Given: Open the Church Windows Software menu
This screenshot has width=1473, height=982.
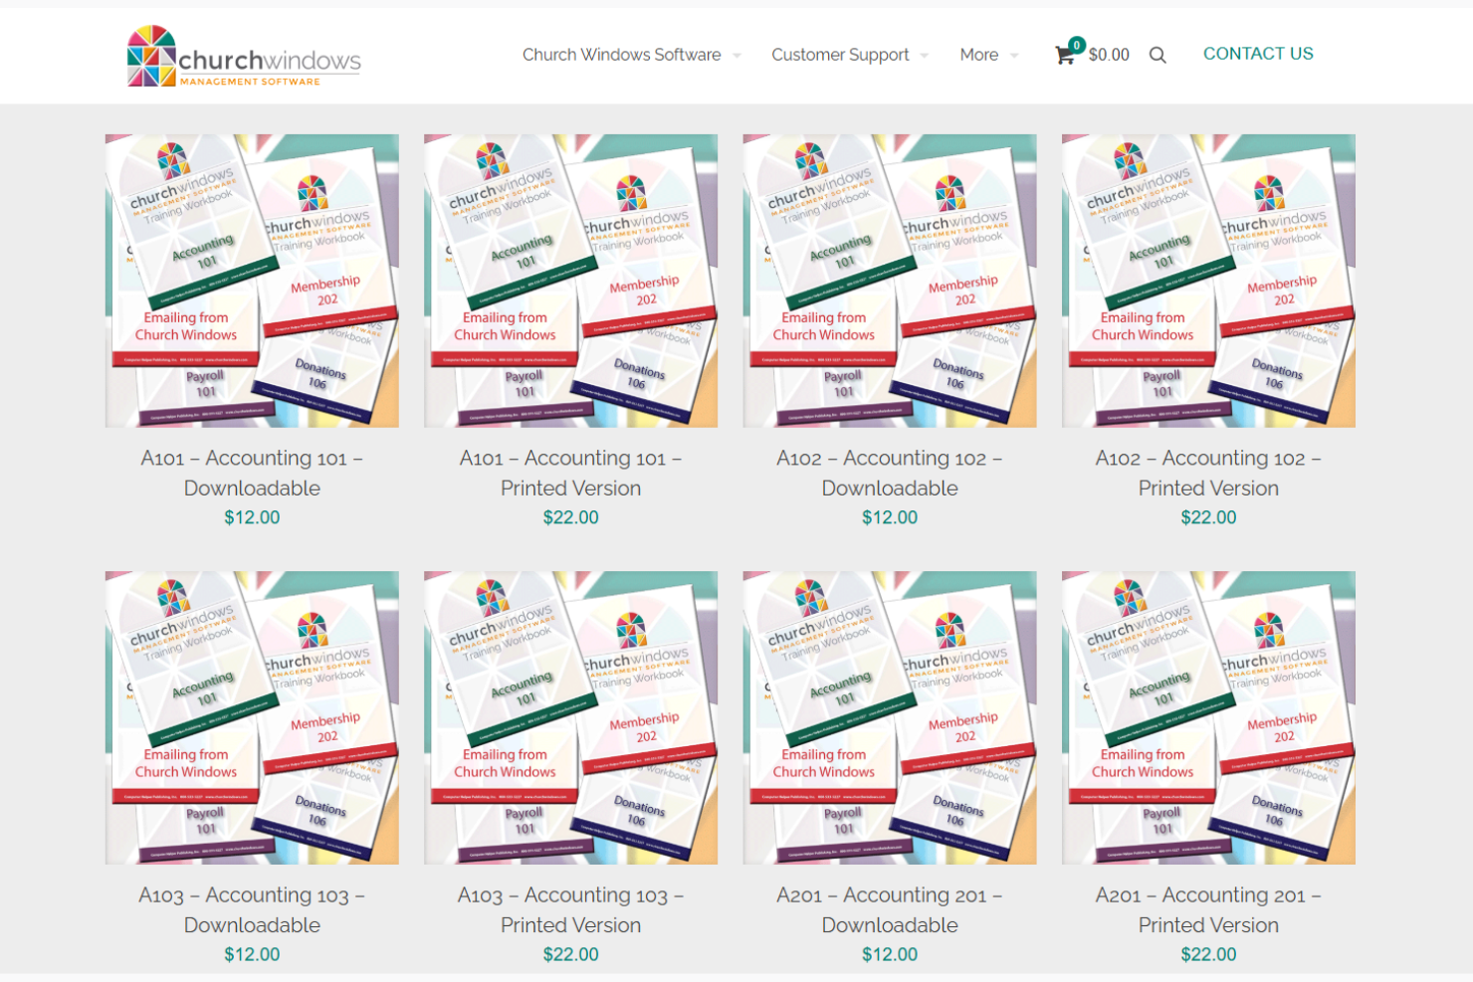Looking at the screenshot, I should [x=622, y=55].
